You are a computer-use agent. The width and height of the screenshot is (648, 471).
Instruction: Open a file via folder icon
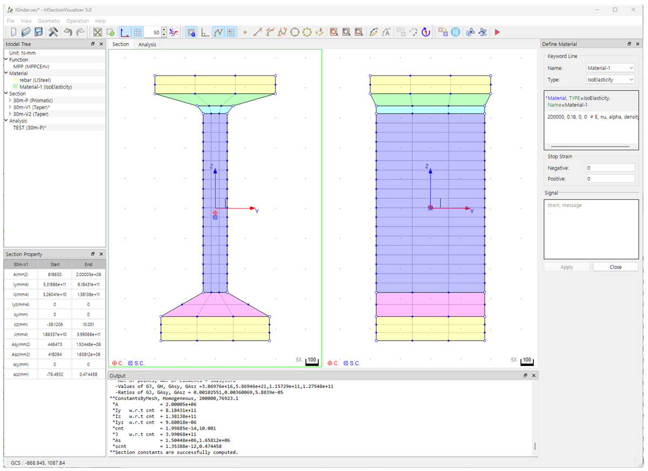(26, 32)
